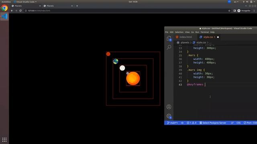Click the white Venus planet image
Image resolution: width=257 pixels, height=144 pixels.
(x=122, y=68)
